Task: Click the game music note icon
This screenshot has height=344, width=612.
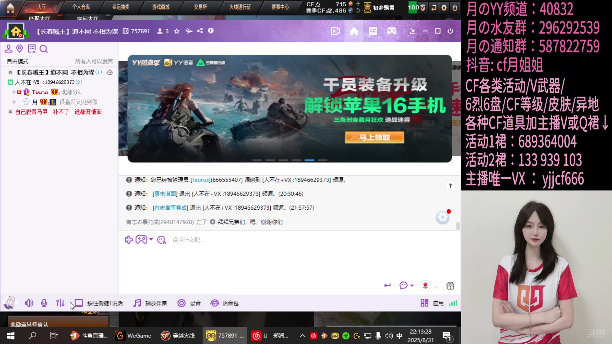Action: click(434, 8)
